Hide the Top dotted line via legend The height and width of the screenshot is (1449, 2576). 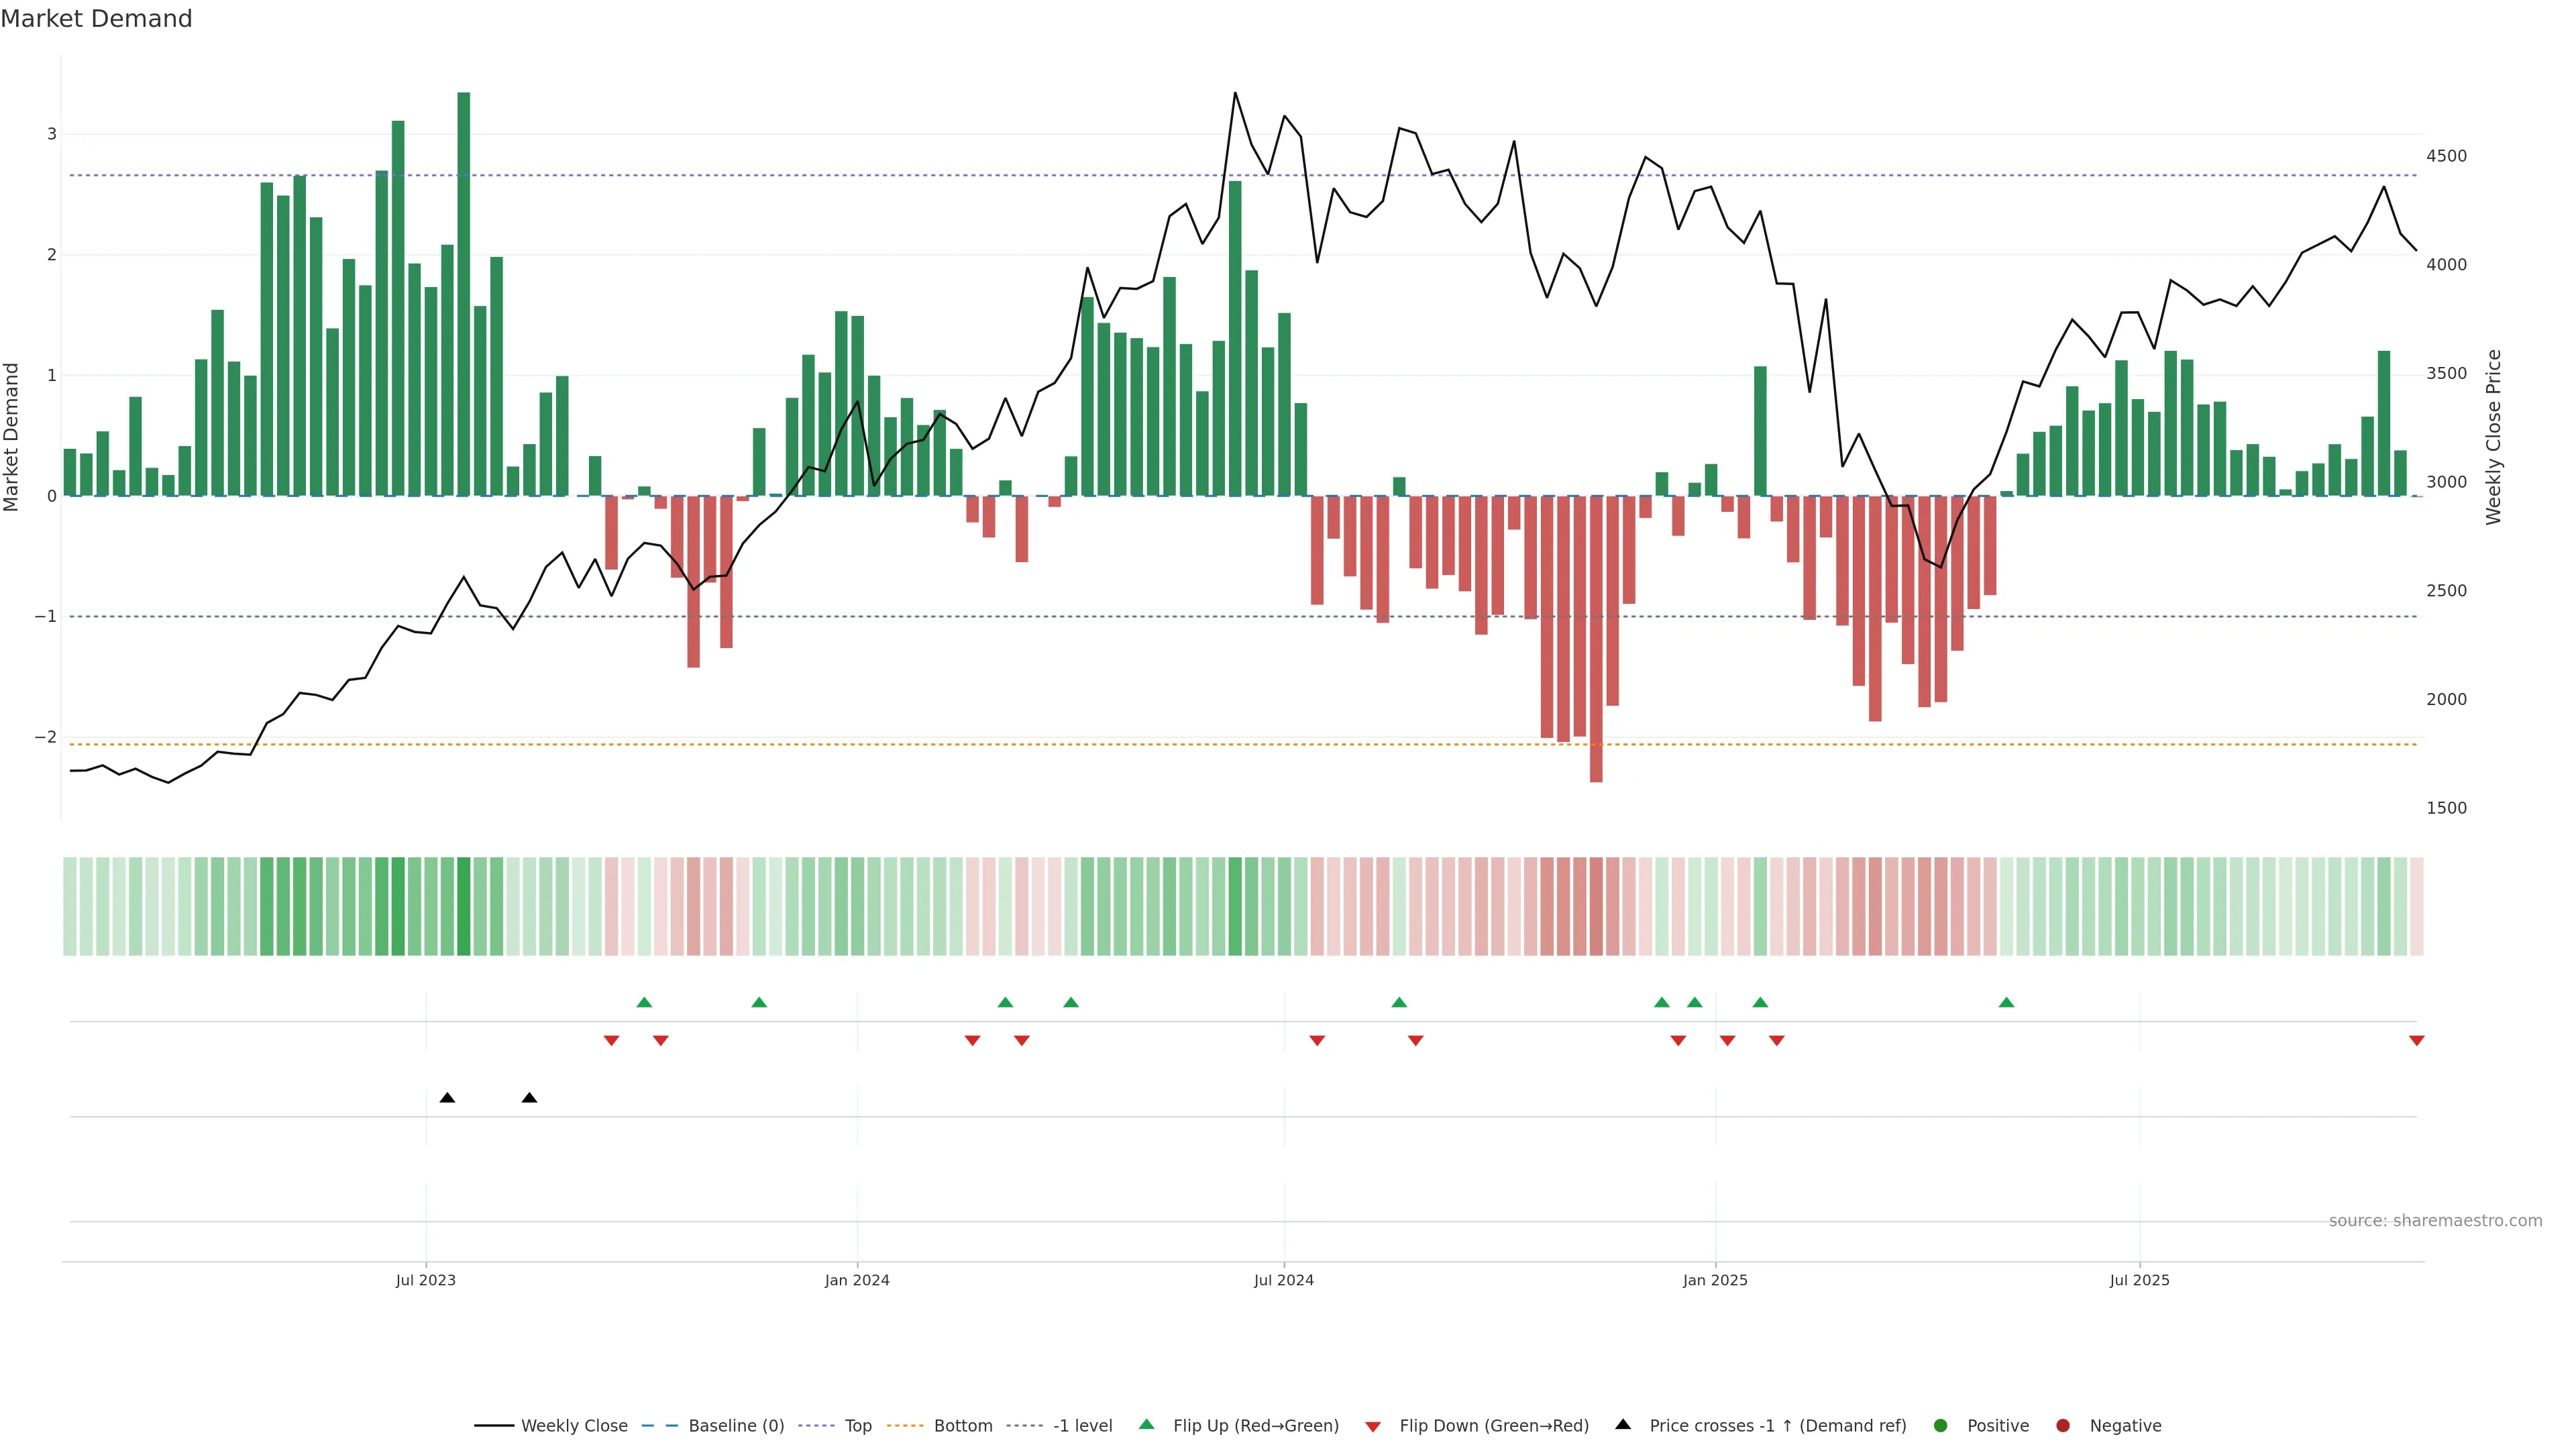point(857,1425)
